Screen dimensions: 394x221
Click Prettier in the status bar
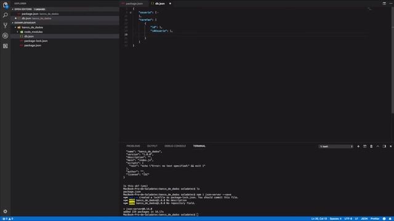tap(375, 219)
